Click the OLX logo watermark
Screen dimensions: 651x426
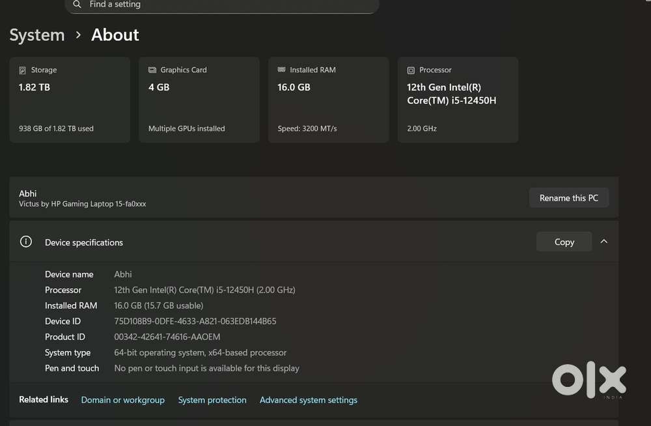(588, 380)
